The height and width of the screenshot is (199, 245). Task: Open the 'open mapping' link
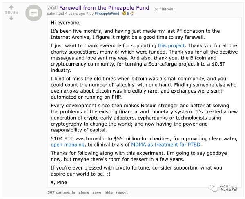(x=67, y=145)
